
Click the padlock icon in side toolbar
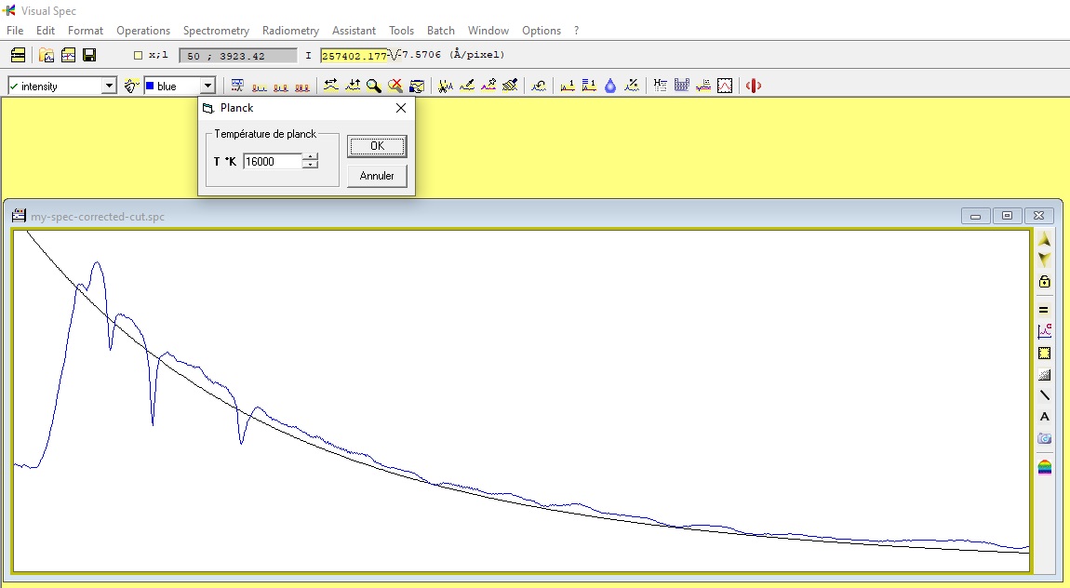click(1044, 281)
